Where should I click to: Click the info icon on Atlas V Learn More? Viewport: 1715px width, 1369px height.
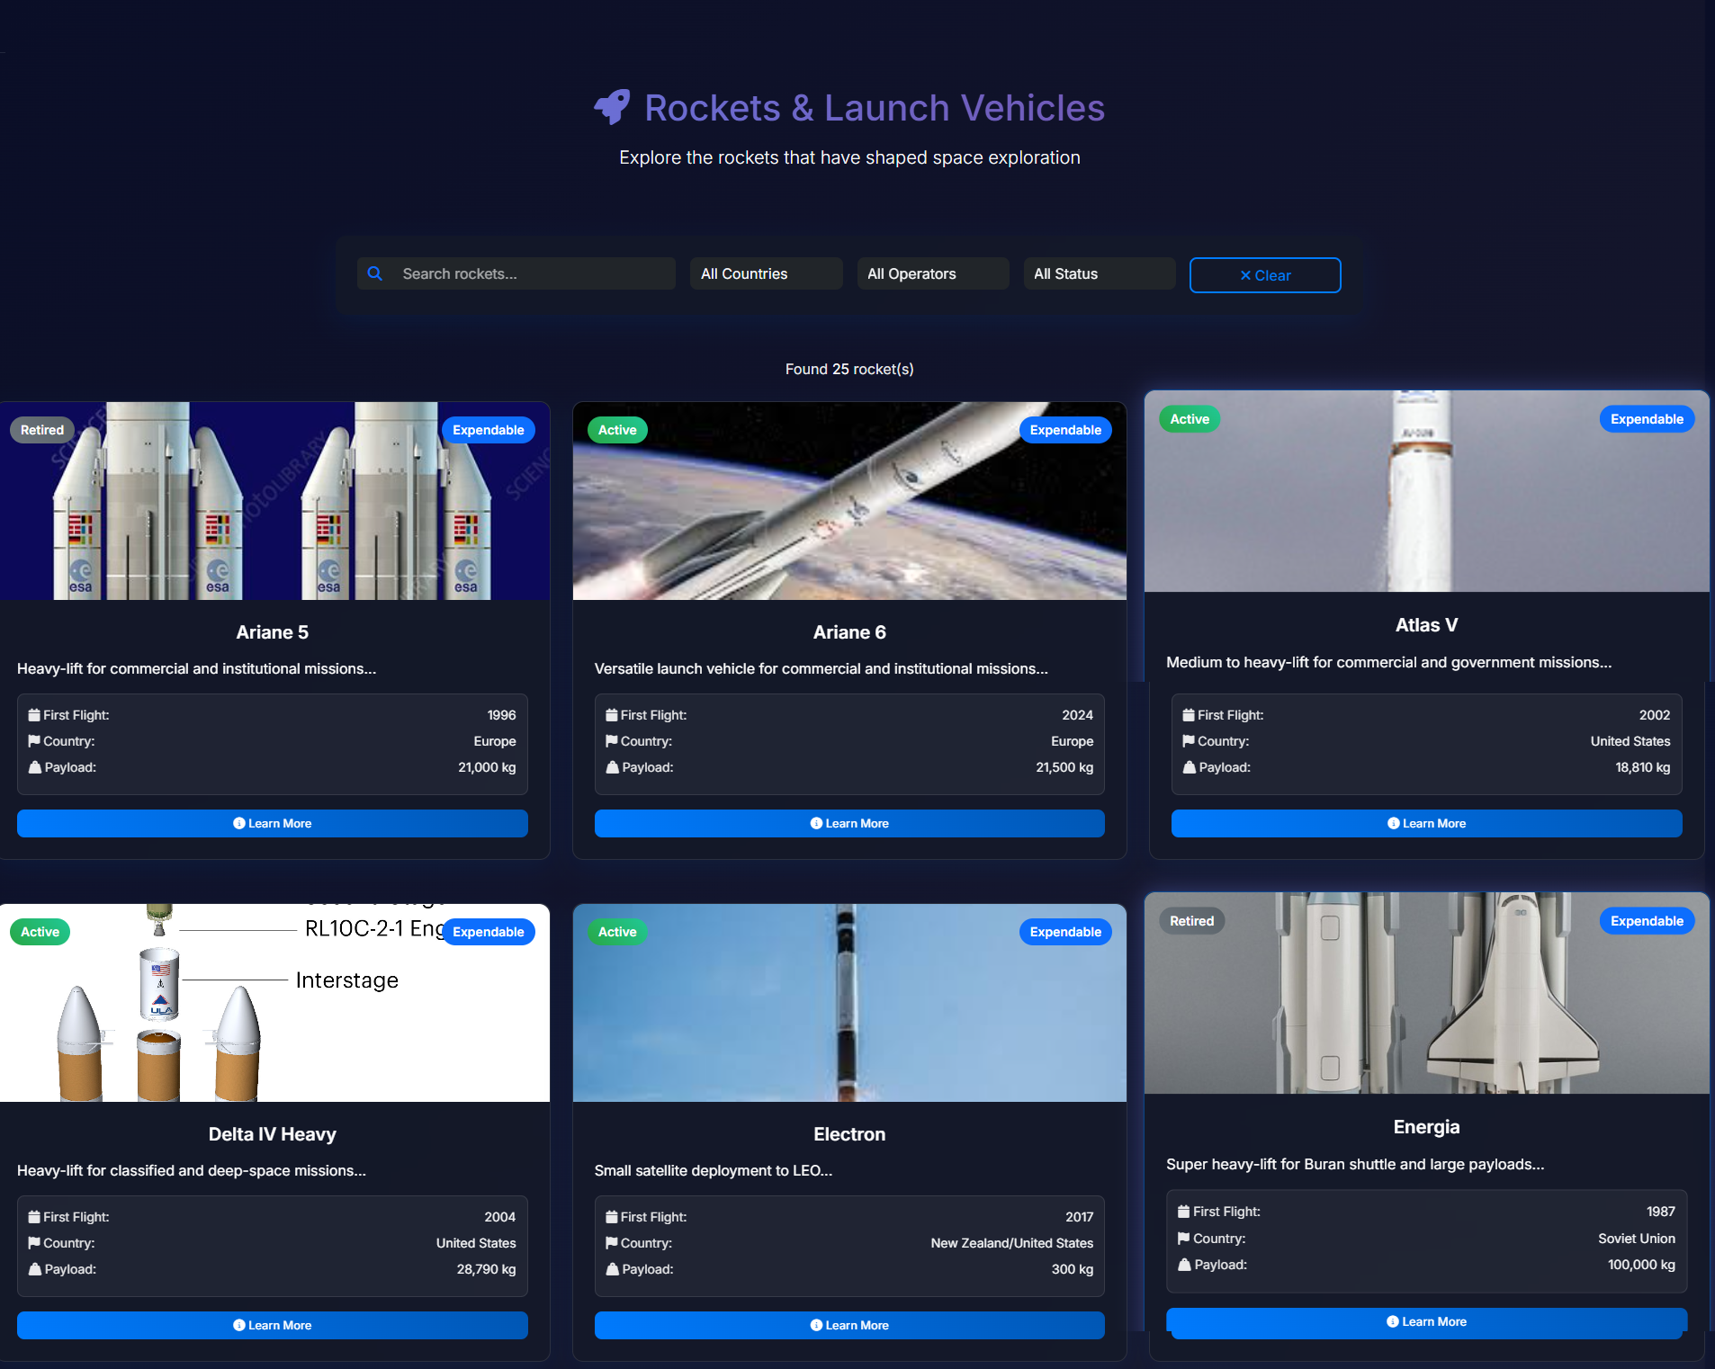pos(1394,823)
